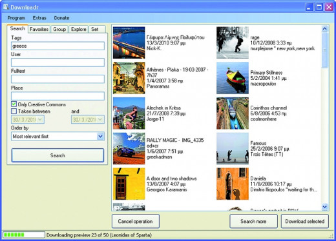
Task: Click status text 'Downloading preview 23 of 50'
Action: (x=78, y=235)
